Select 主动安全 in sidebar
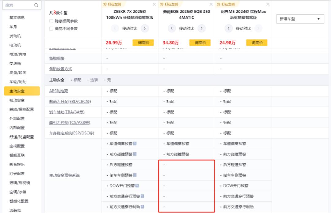Image resolution: width=331 pixels, height=213 pixels. pos(22,91)
